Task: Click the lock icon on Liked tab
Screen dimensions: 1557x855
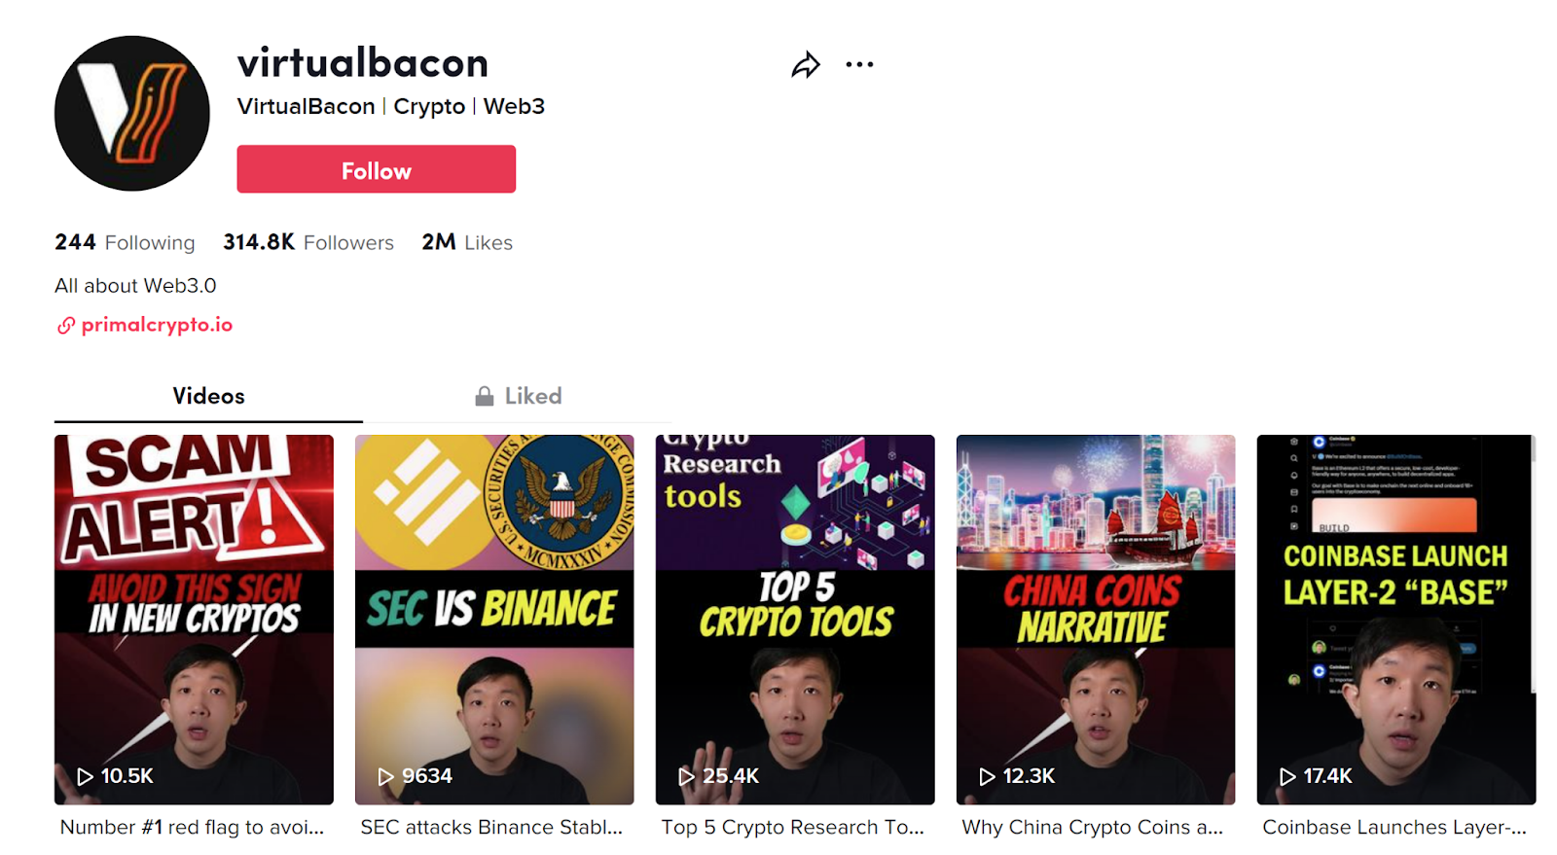Action: (484, 396)
